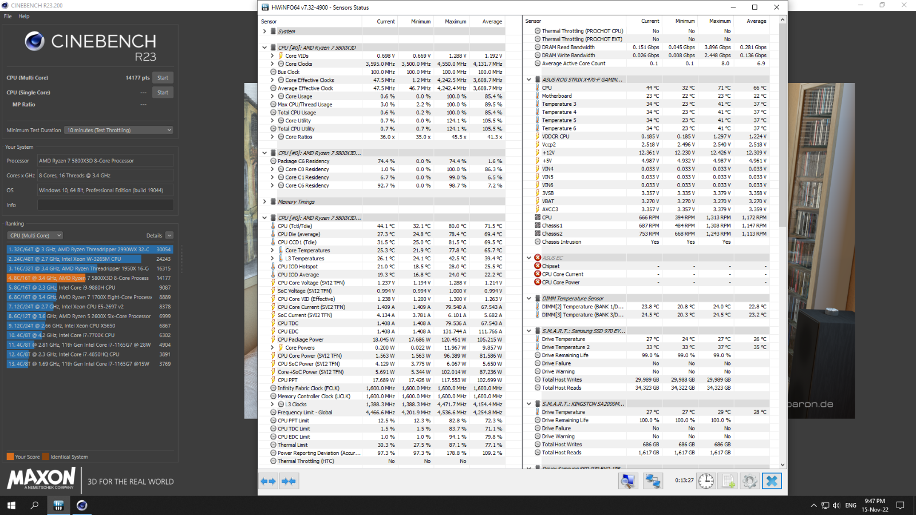Open the Minimum Test Duration dropdown
Screen dimensions: 916x515
[x=119, y=130]
